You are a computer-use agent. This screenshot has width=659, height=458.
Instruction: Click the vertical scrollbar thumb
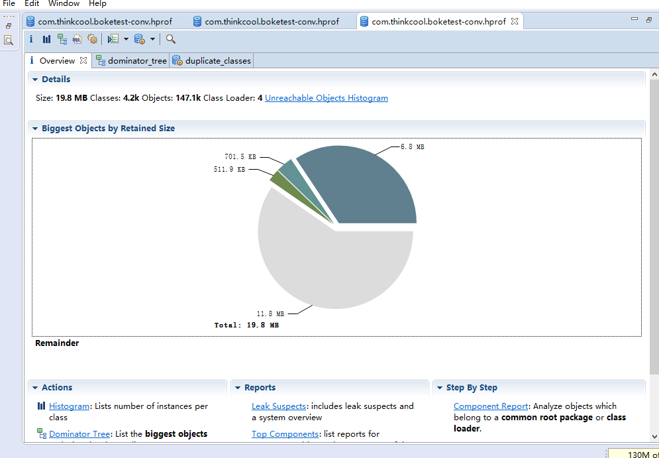(654, 225)
